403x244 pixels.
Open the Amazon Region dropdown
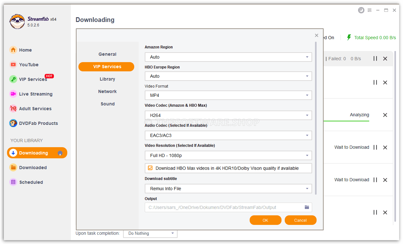click(228, 57)
